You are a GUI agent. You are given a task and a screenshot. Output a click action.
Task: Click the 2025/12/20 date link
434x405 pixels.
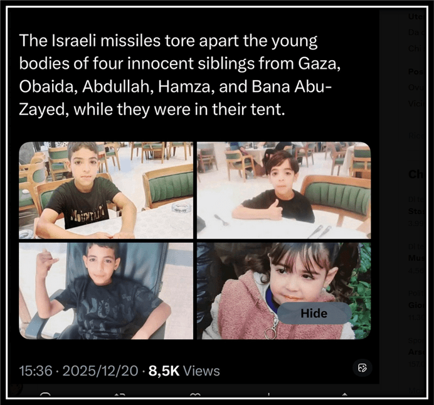(x=100, y=371)
